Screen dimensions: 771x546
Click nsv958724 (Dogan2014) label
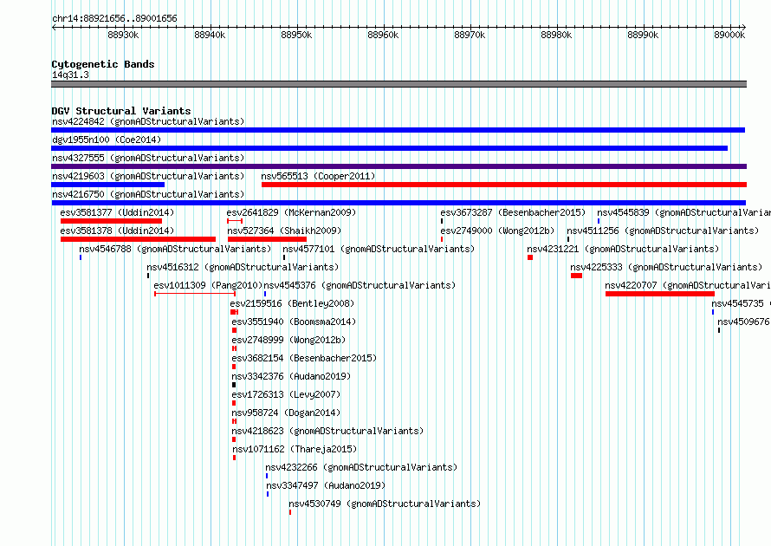[x=286, y=413]
